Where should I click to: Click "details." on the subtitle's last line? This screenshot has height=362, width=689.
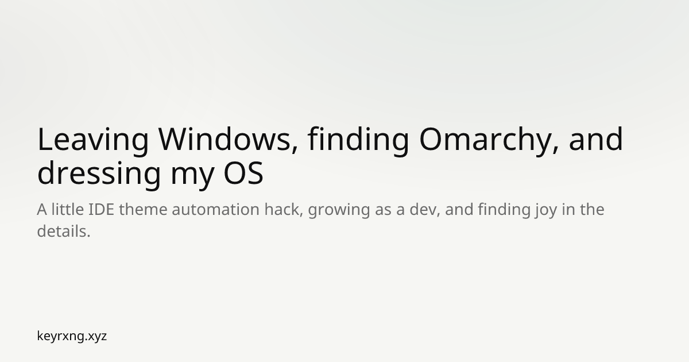coord(64,232)
